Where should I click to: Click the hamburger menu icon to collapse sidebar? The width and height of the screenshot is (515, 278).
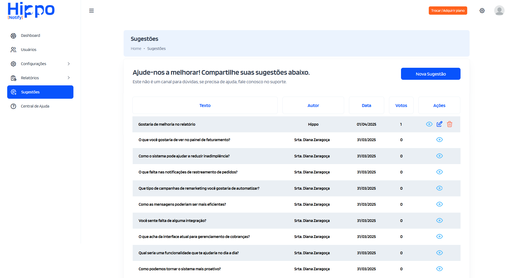click(91, 11)
